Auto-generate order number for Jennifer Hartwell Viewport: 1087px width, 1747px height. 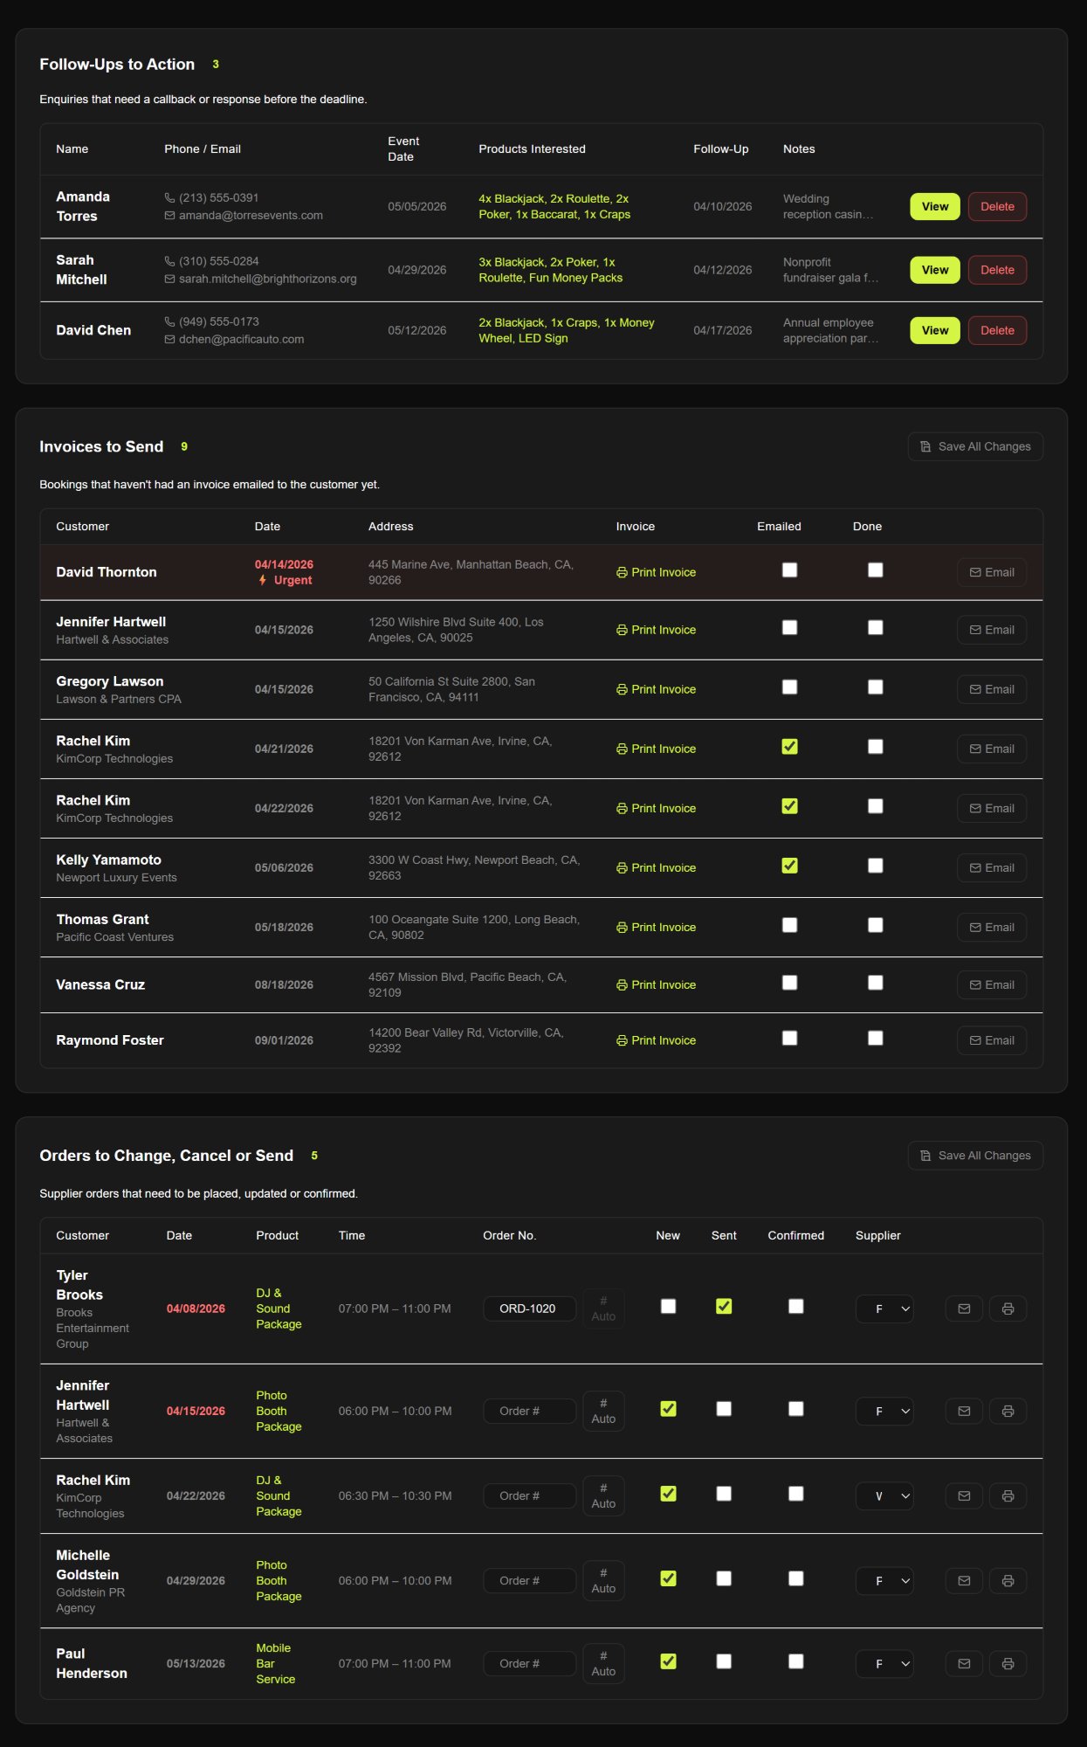[603, 1411]
